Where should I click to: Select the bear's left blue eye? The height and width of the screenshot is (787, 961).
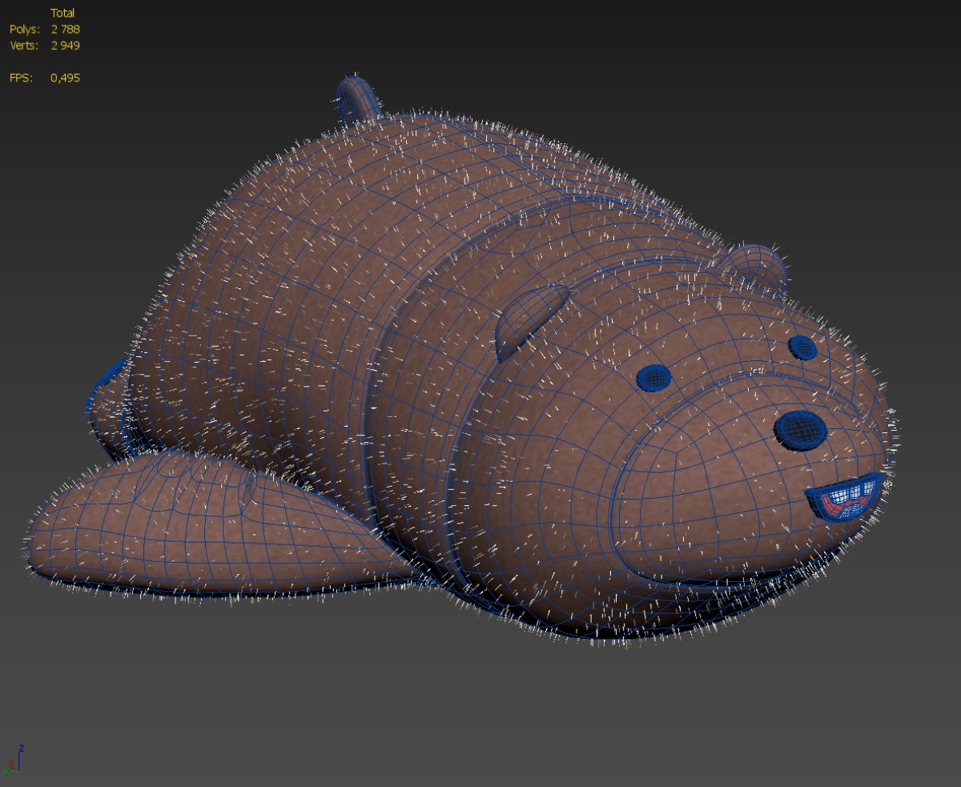pyautogui.click(x=655, y=377)
